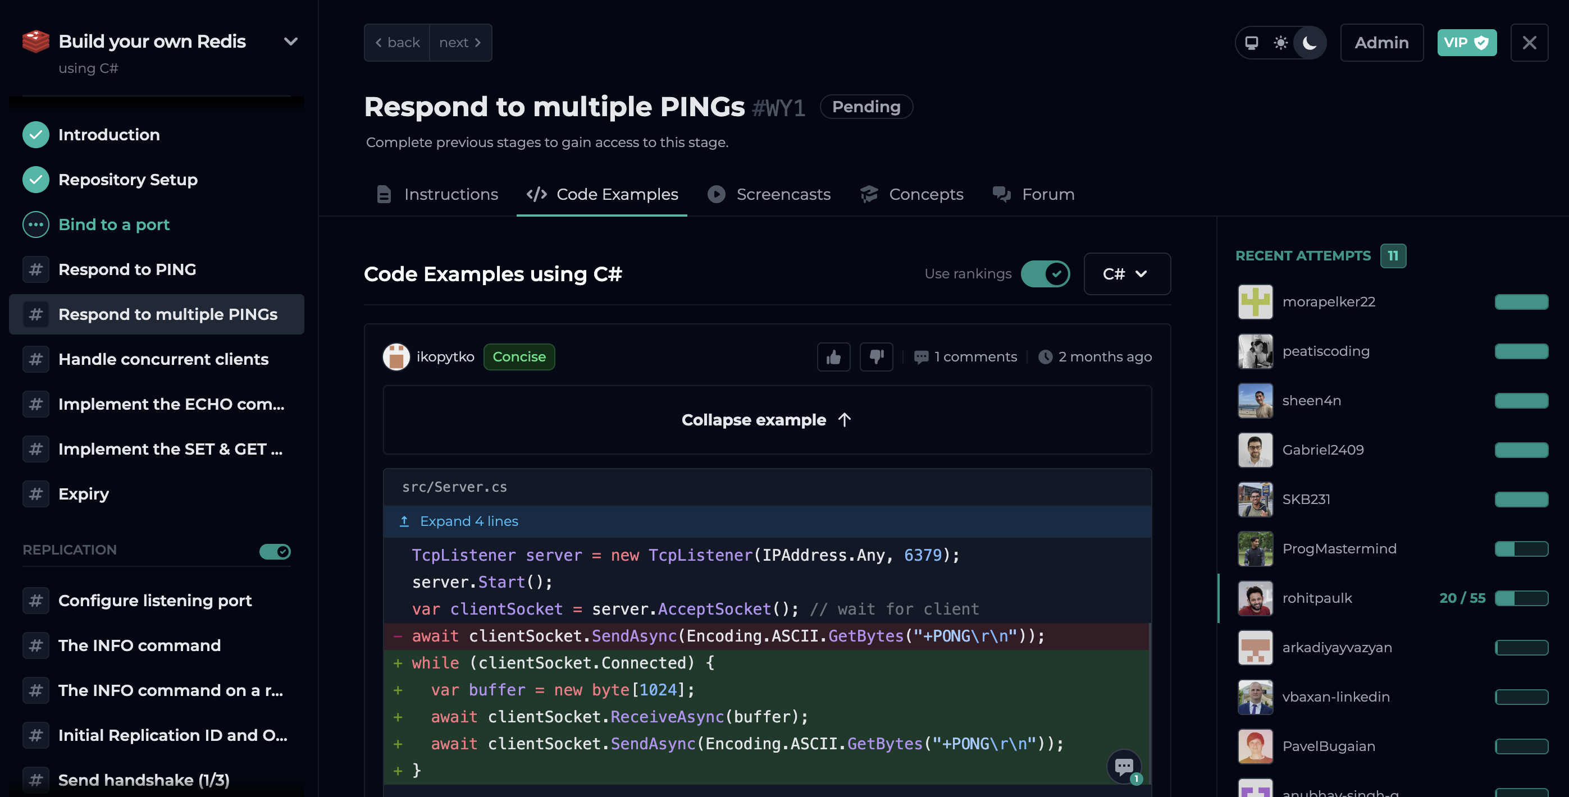Toggle the Use rankings switch

click(x=1045, y=274)
